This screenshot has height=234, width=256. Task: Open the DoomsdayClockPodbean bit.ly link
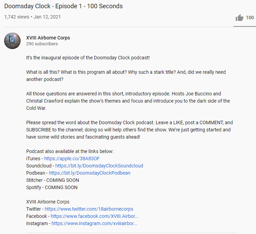click(90, 173)
